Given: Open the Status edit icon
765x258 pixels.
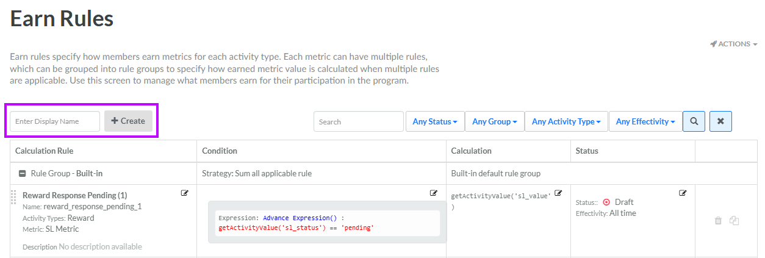Looking at the screenshot, I should [x=683, y=193].
